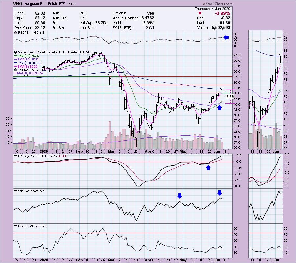
Task: Click the PMO(35,20,10) 2.35 panel label
Action: pyautogui.click(x=37, y=156)
